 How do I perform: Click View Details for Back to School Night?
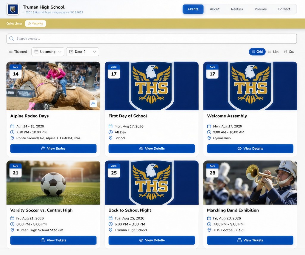(x=152, y=240)
